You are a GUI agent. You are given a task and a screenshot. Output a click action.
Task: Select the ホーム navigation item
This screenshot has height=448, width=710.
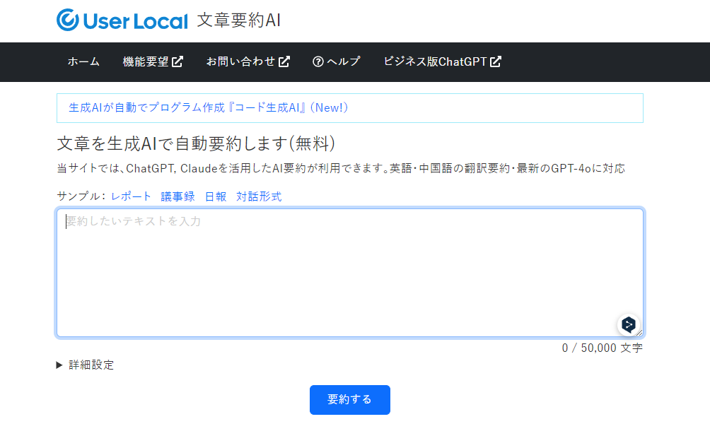click(83, 61)
